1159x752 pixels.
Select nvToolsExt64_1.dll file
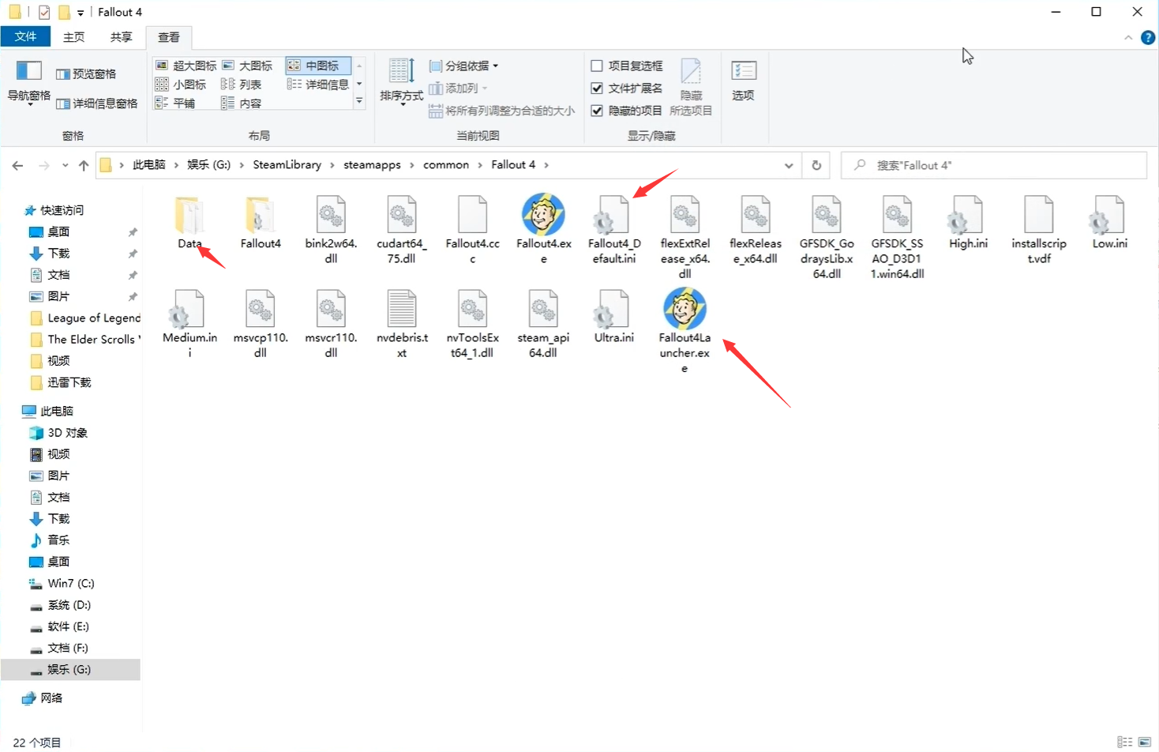(x=472, y=323)
